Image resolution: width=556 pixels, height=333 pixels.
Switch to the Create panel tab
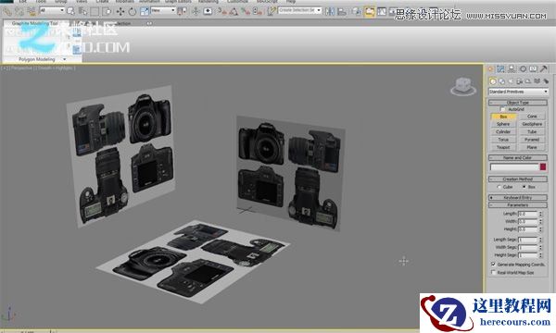pyautogui.click(x=491, y=68)
